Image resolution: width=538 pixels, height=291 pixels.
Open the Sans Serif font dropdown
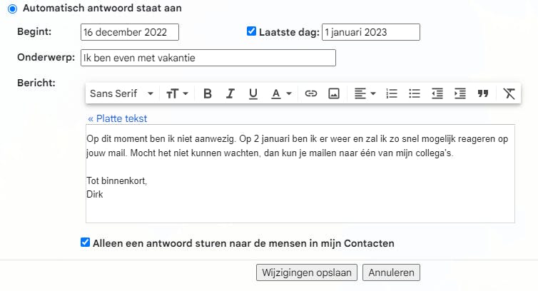point(121,93)
